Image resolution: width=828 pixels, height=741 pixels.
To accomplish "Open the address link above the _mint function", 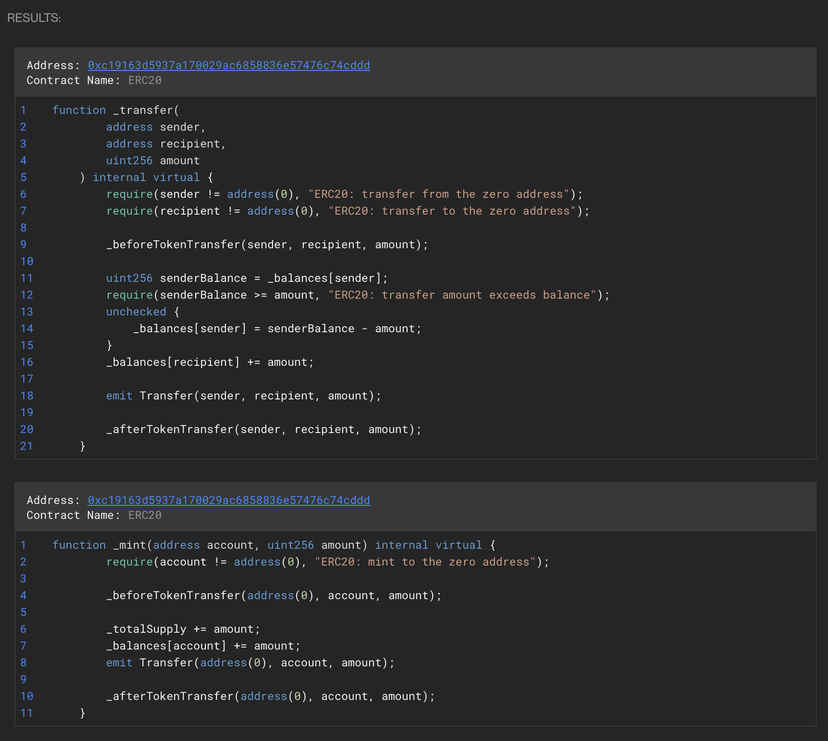I will click(229, 500).
